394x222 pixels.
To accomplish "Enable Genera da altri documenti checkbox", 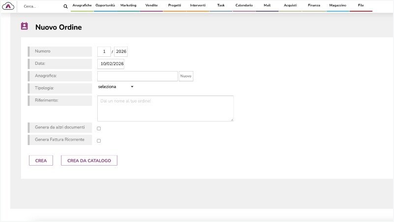I will point(99,128).
